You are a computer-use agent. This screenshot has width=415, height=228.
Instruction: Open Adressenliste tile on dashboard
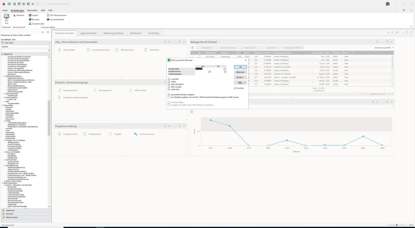tap(67, 50)
